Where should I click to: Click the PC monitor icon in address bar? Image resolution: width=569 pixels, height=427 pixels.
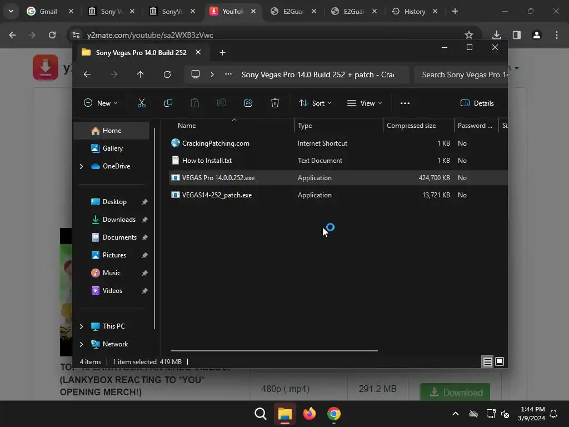coord(196,75)
